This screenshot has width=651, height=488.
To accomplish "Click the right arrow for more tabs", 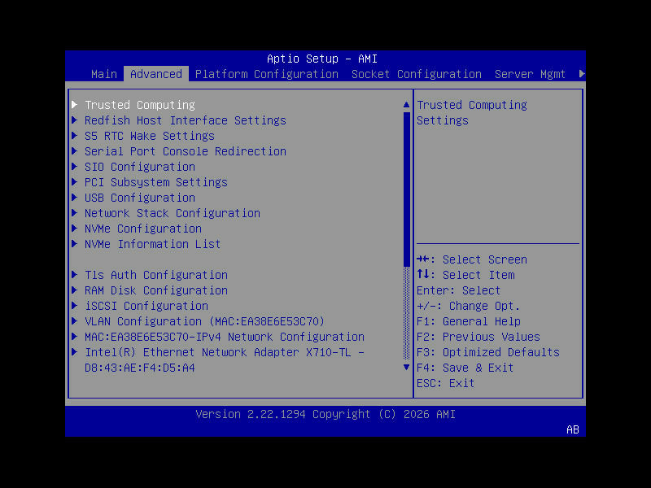I will (x=582, y=74).
